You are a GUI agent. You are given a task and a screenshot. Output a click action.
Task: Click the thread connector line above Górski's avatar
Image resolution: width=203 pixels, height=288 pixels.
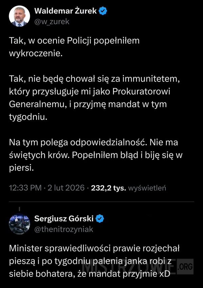(19, 208)
